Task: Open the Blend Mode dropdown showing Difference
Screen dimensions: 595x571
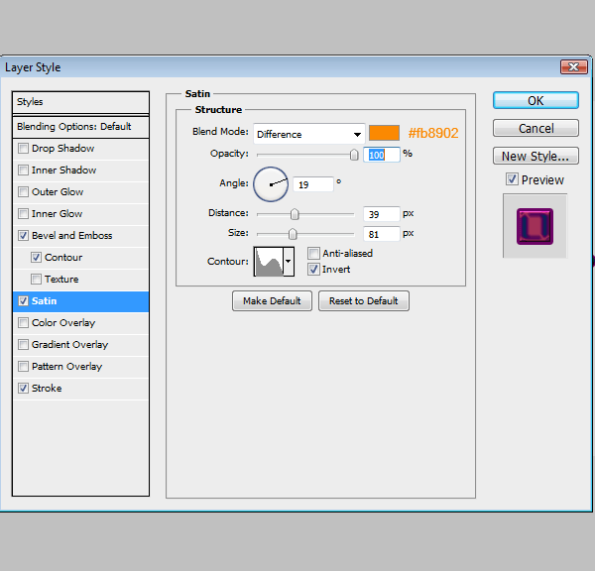Action: pyautogui.click(x=308, y=134)
